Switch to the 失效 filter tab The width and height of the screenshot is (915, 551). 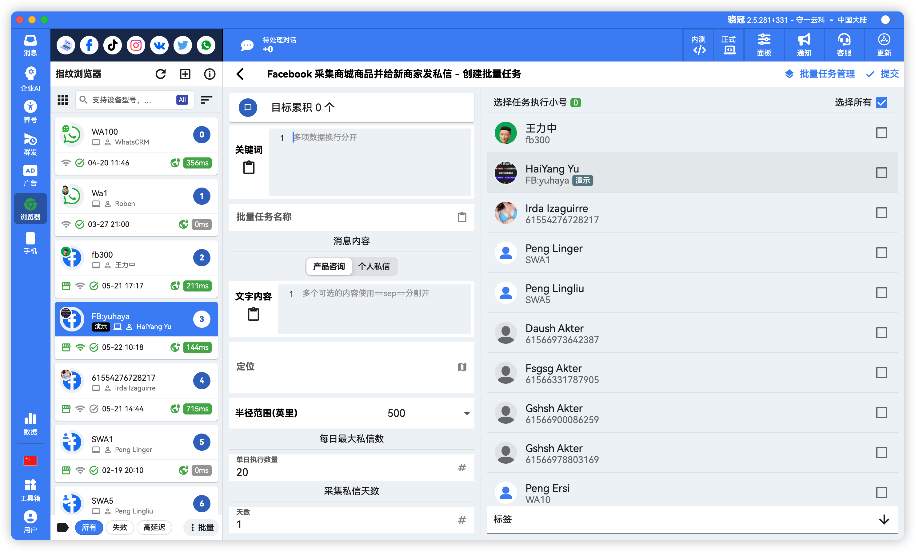pos(120,527)
